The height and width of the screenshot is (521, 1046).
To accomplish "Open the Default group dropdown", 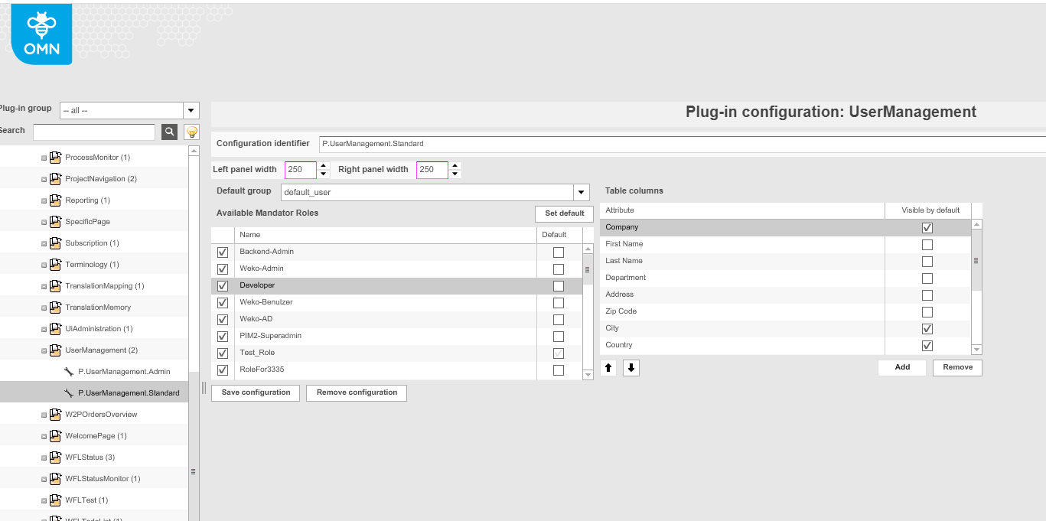I will tap(581, 192).
